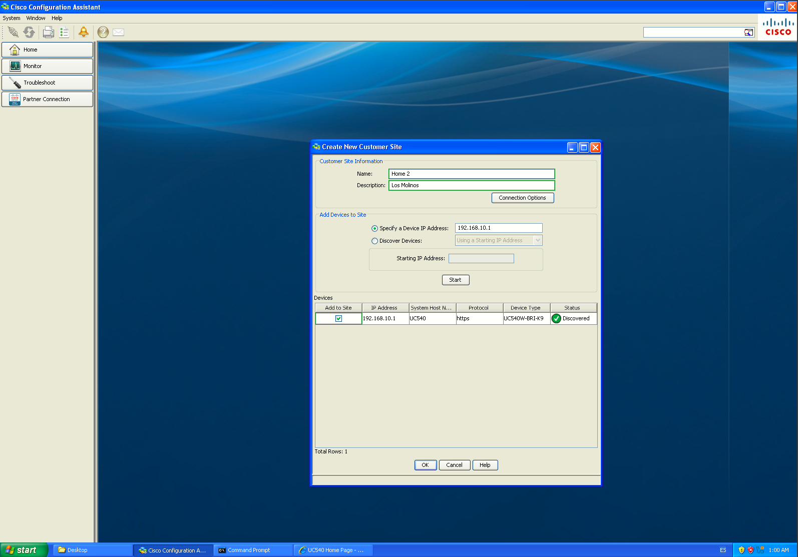Viewport: 798px width, 557px height.
Task: Click the envelope Feedback icon
Action: point(118,32)
